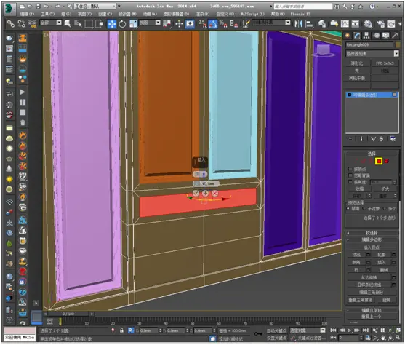Toggle the By Vertex checkbox
Screen dimensions: 405x345
pos(350,169)
